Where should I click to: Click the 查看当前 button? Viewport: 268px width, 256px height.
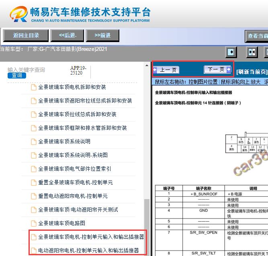pyautogui.click(x=256, y=36)
